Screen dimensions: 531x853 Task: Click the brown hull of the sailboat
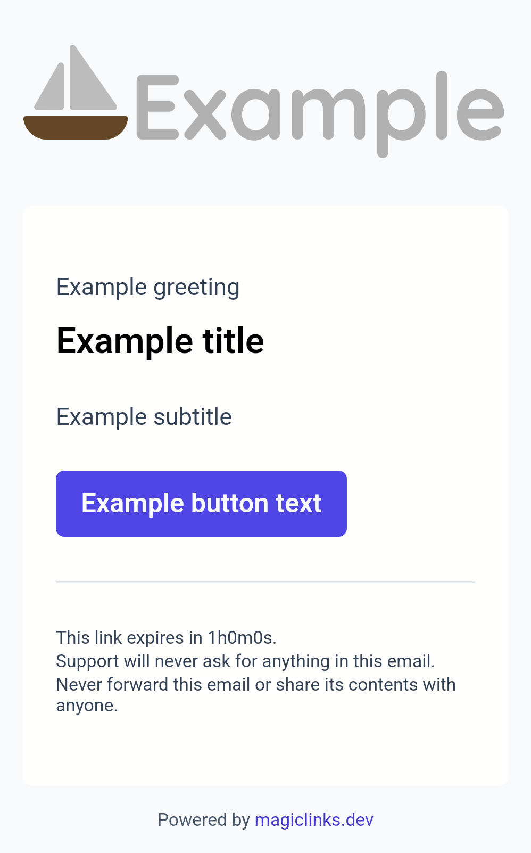click(76, 128)
